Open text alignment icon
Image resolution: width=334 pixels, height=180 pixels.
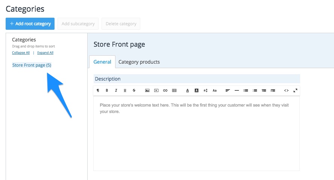coord(228,90)
